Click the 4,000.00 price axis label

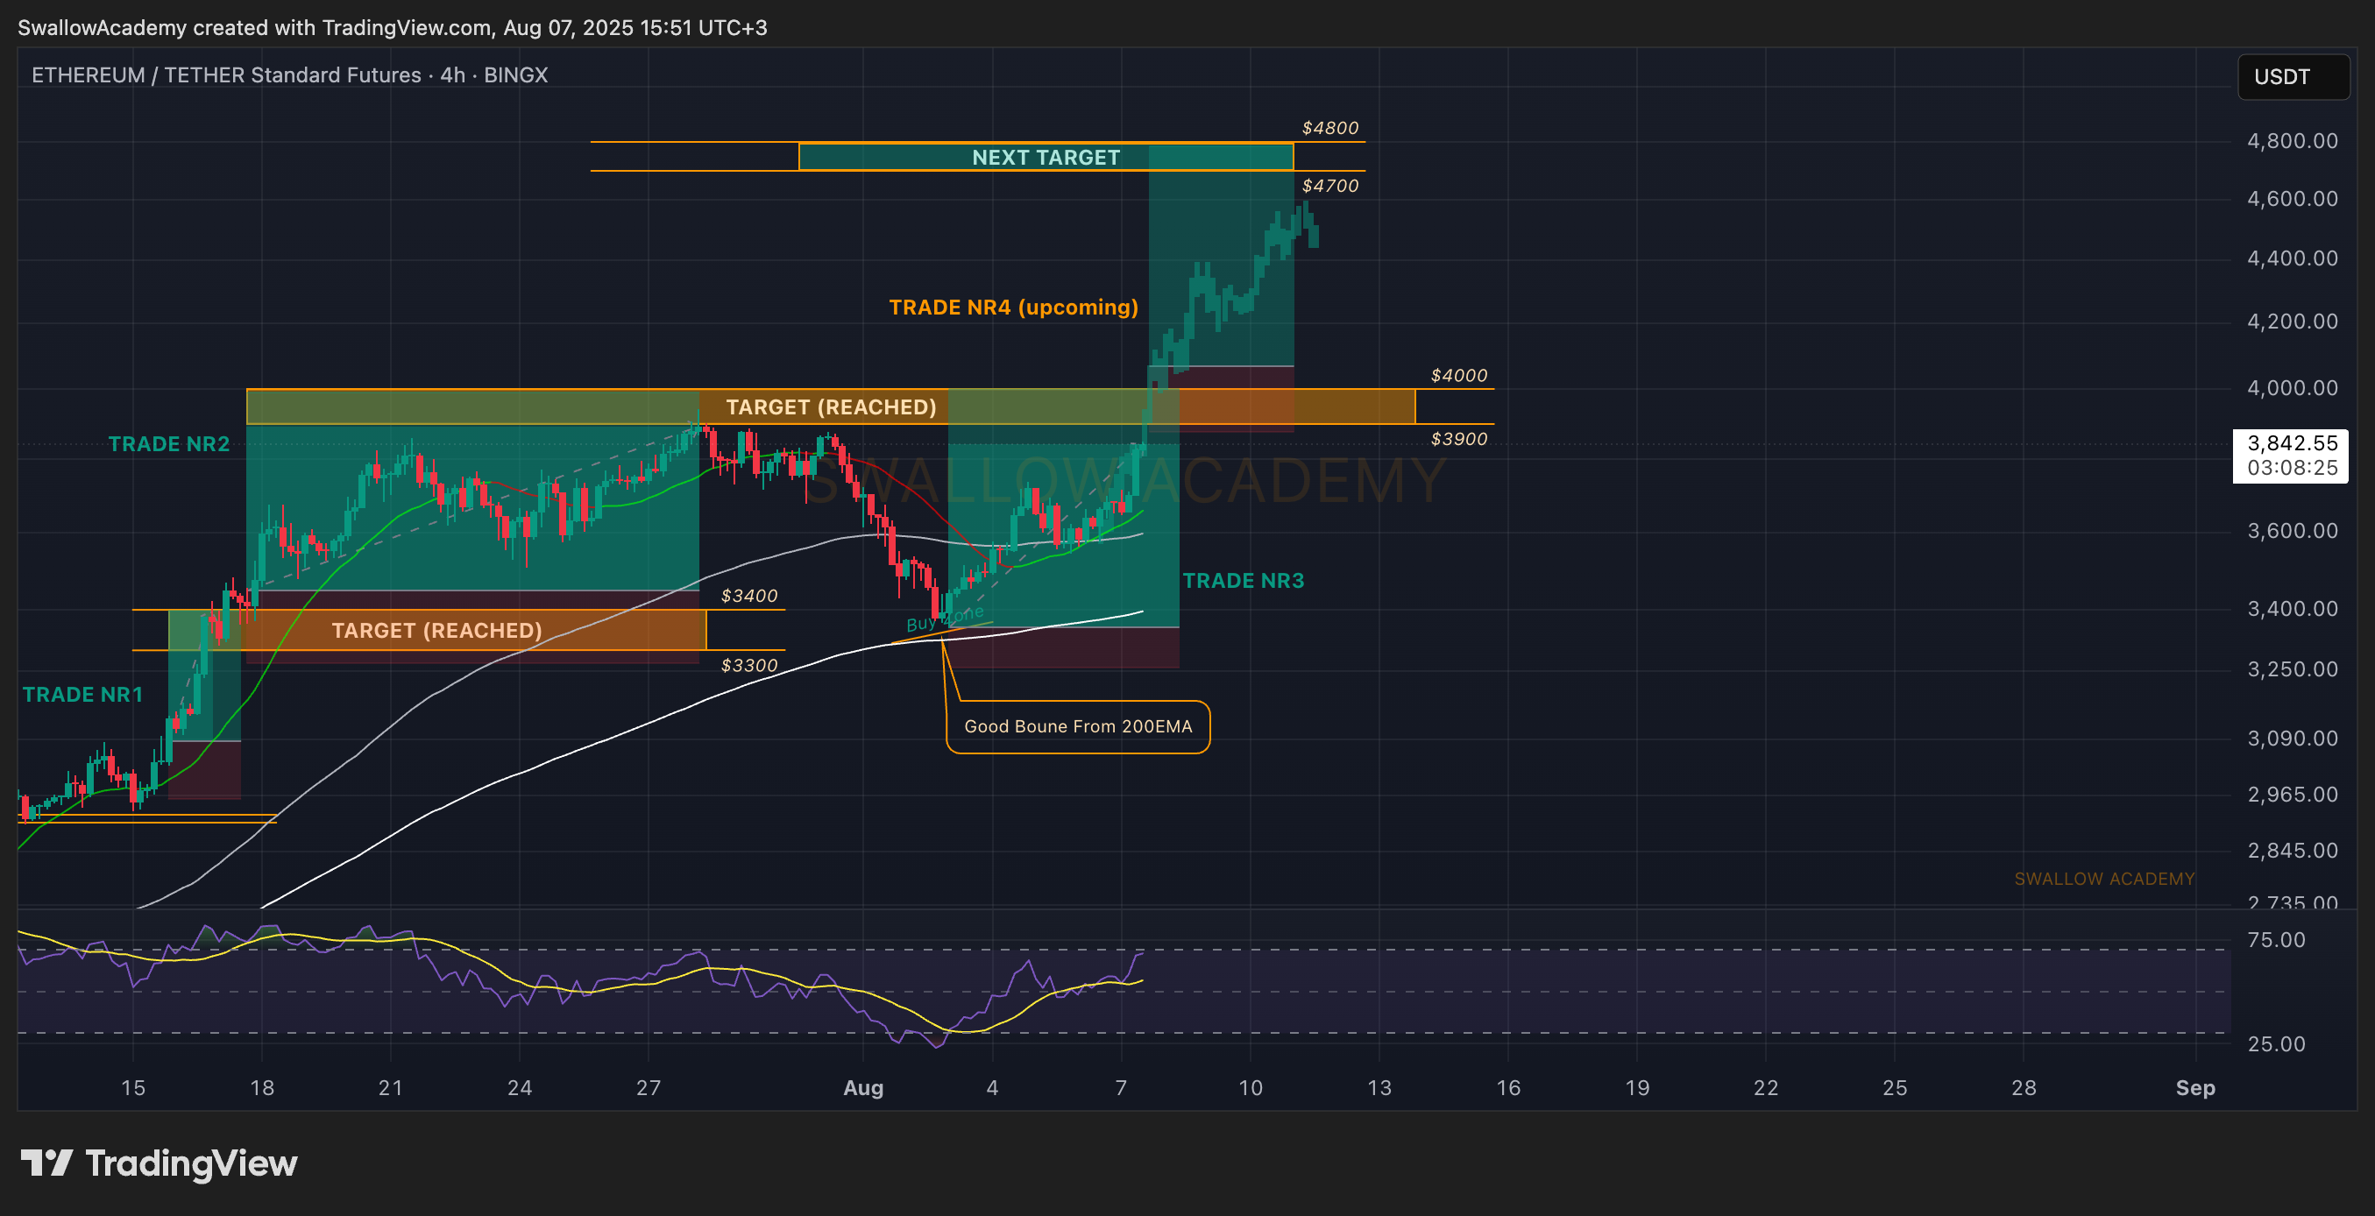[x=2292, y=387]
